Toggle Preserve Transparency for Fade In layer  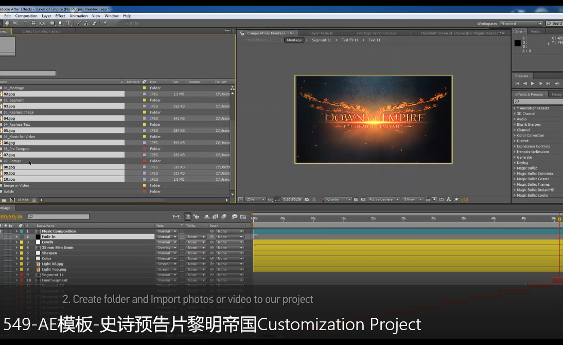tap(182, 237)
